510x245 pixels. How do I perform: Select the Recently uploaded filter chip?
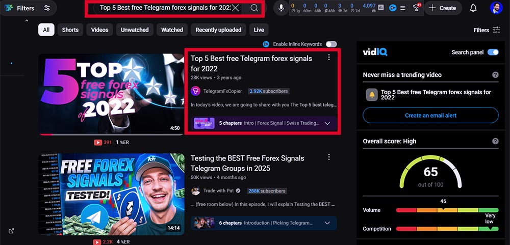[218, 30]
